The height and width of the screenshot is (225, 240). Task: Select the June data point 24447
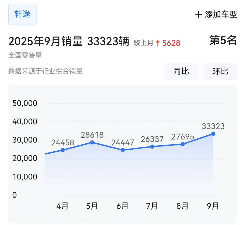pyautogui.click(x=123, y=150)
